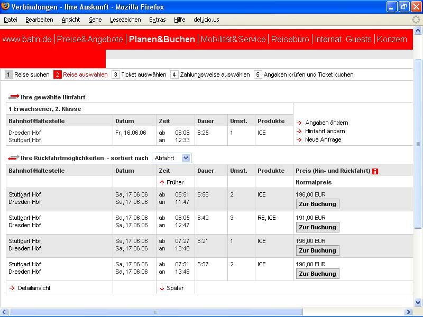Click the duration value 6:21
423x317 pixels.
pos(203,241)
